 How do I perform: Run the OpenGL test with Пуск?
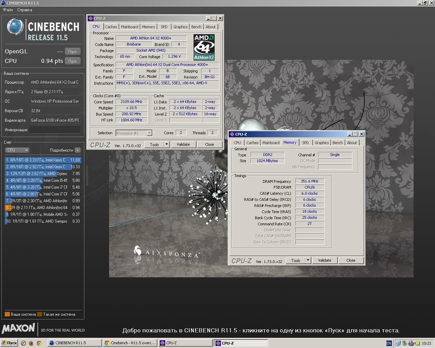[x=72, y=52]
